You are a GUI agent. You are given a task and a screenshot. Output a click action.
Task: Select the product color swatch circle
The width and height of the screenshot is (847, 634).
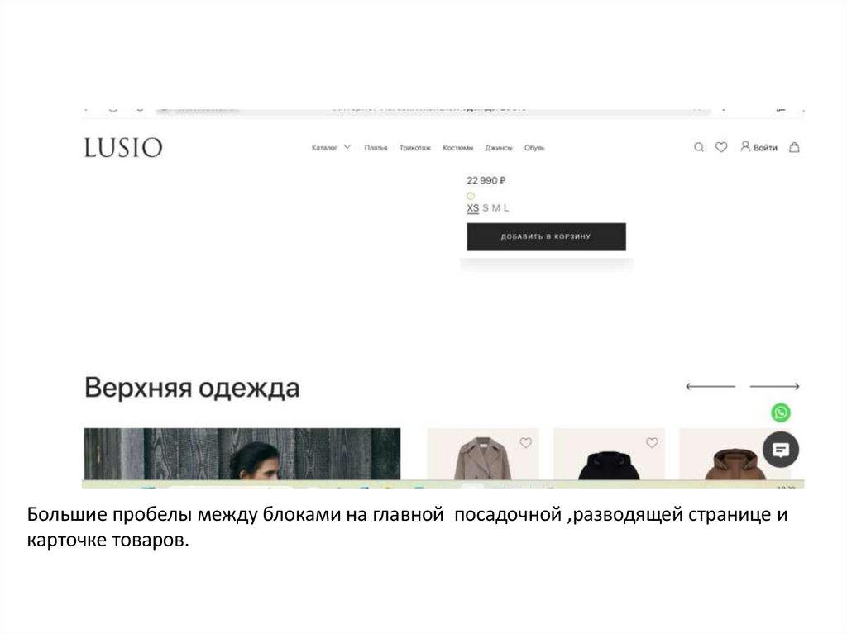click(x=471, y=196)
